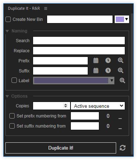Open the bin color dropdown arrow
The image size is (137, 160).
click(x=127, y=19)
